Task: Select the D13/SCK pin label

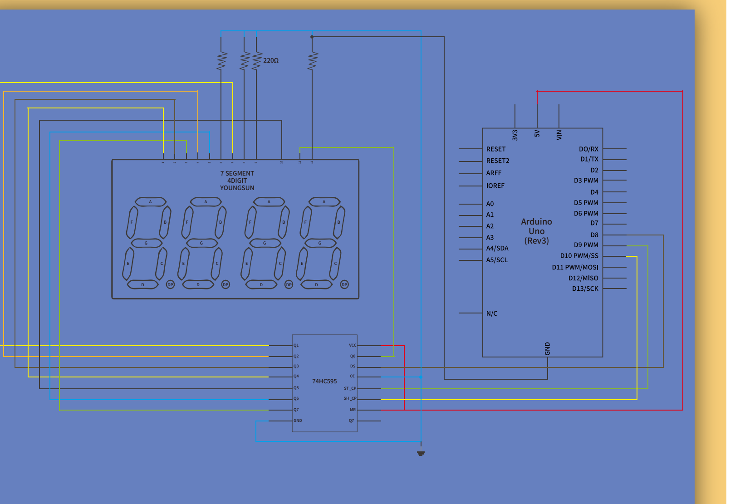Action: click(585, 289)
